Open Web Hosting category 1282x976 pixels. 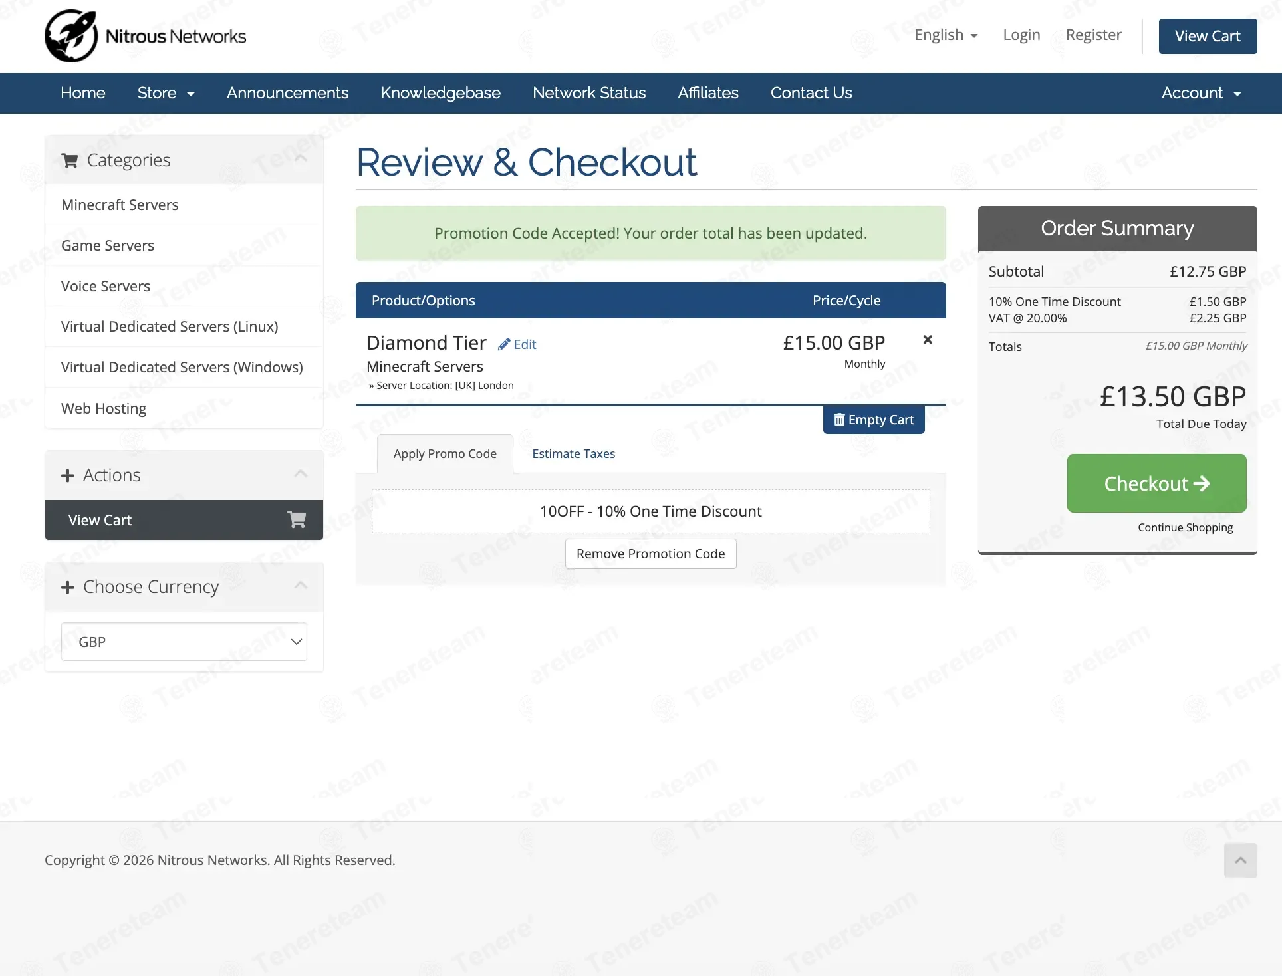[x=184, y=408]
